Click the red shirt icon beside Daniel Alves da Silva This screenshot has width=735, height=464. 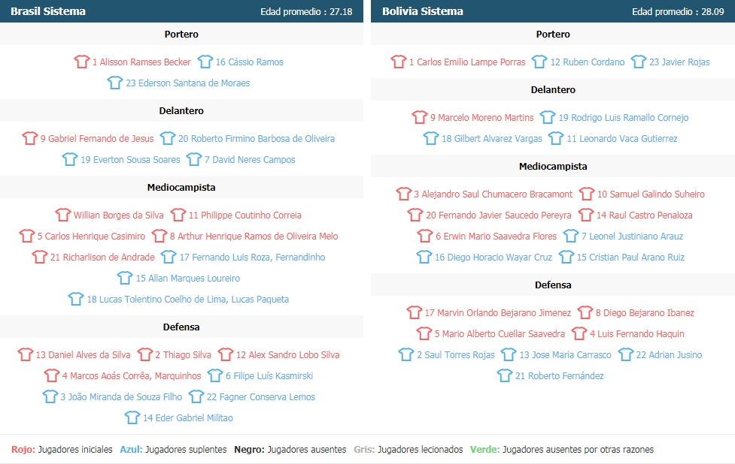(26, 354)
